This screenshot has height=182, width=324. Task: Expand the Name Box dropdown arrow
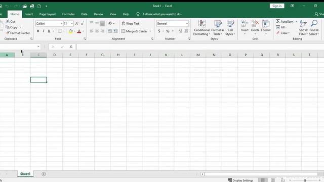(x=38, y=47)
